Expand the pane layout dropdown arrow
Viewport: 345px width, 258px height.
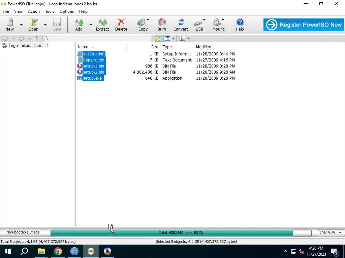188,38
